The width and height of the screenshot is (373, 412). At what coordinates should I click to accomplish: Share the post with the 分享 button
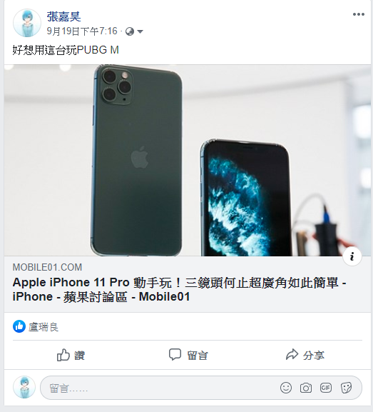pos(305,356)
